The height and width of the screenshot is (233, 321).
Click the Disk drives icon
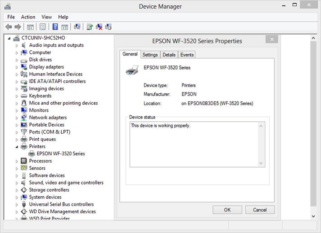pyautogui.click(x=24, y=60)
